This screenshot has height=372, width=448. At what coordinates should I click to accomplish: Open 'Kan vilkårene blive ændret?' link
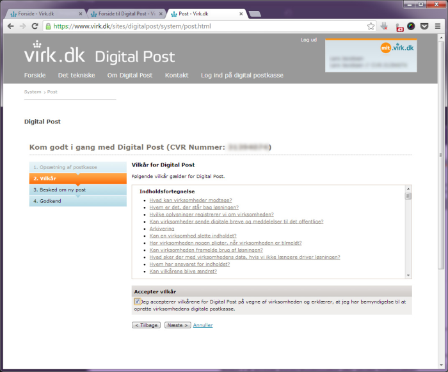point(183,271)
